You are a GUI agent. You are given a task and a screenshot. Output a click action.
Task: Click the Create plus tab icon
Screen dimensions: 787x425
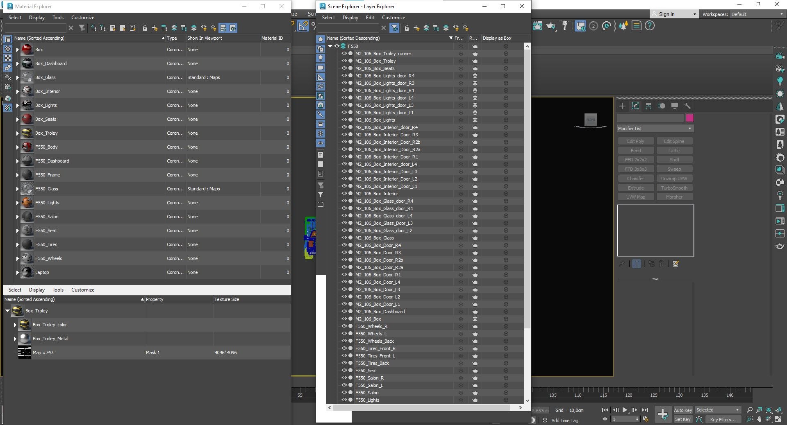click(x=622, y=106)
